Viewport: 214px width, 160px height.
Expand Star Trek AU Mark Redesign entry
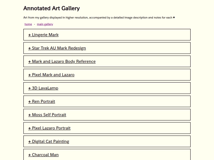(x=57, y=48)
